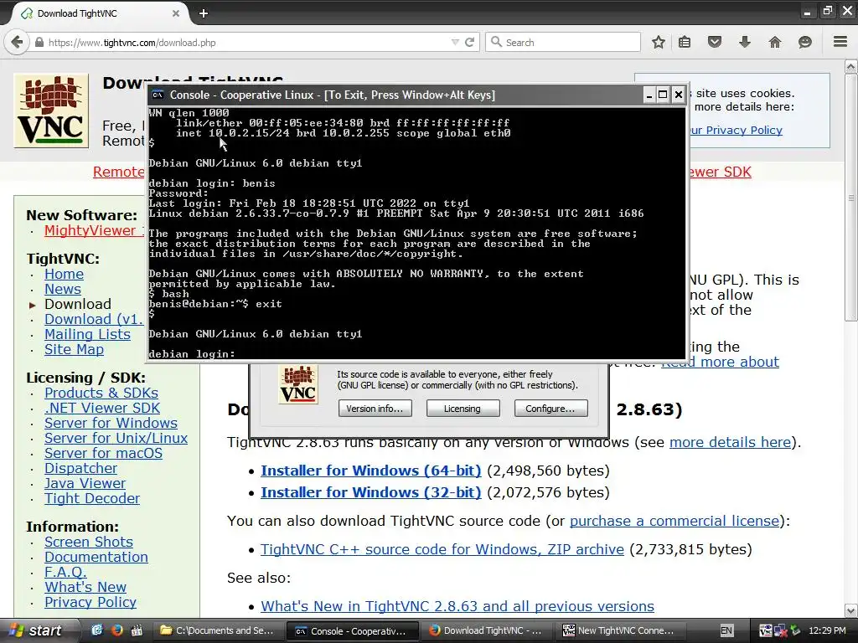This screenshot has height=643, width=858.
Task: Open Server for Unix/Linux link
Action: pyautogui.click(x=116, y=438)
